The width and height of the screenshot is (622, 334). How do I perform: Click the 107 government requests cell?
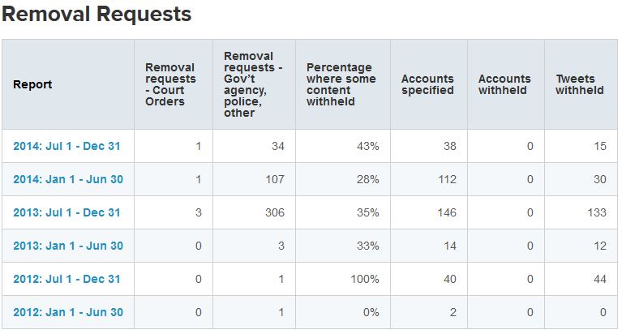(x=276, y=179)
